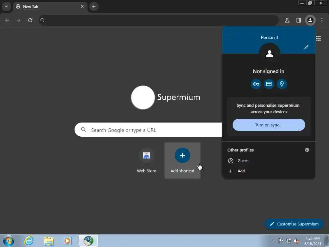
Task: Click the Other profiles heading
Action: tap(240, 150)
